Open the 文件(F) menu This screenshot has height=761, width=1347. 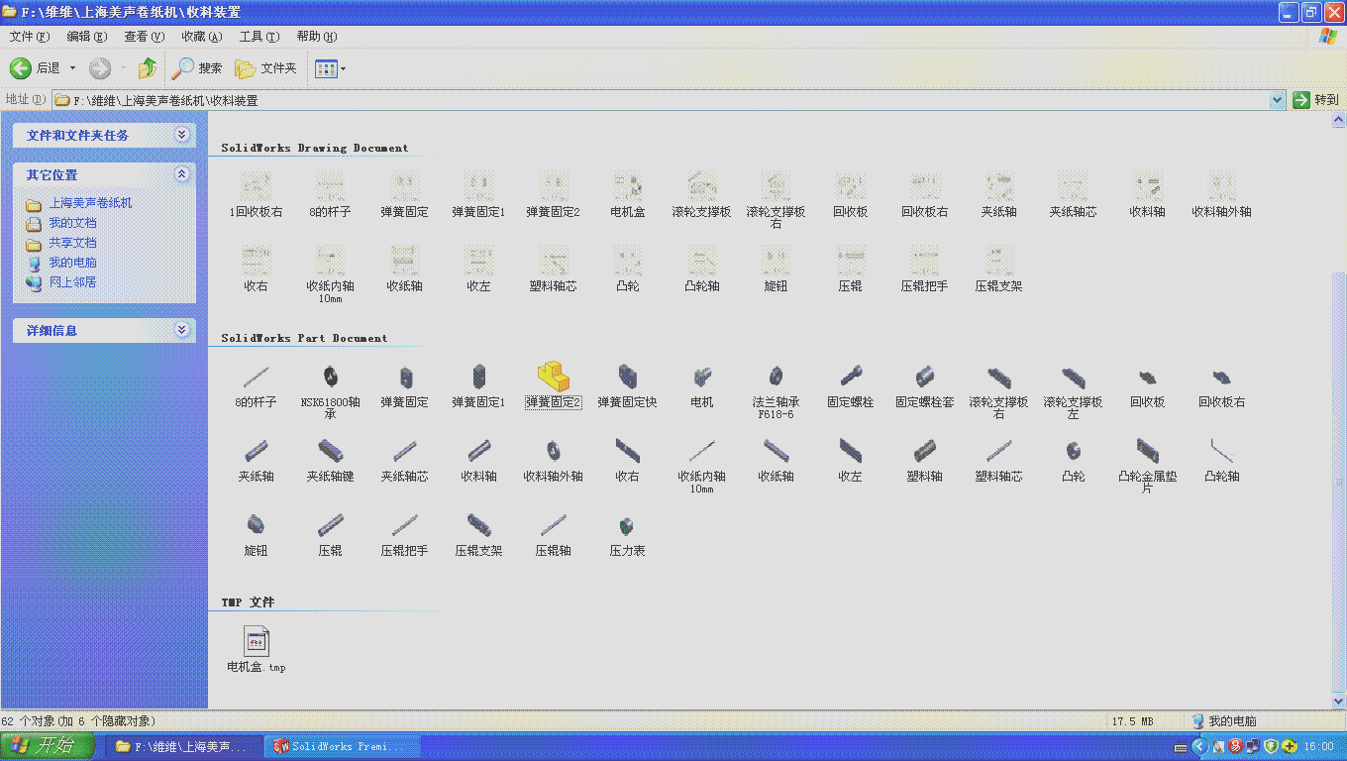tap(30, 37)
